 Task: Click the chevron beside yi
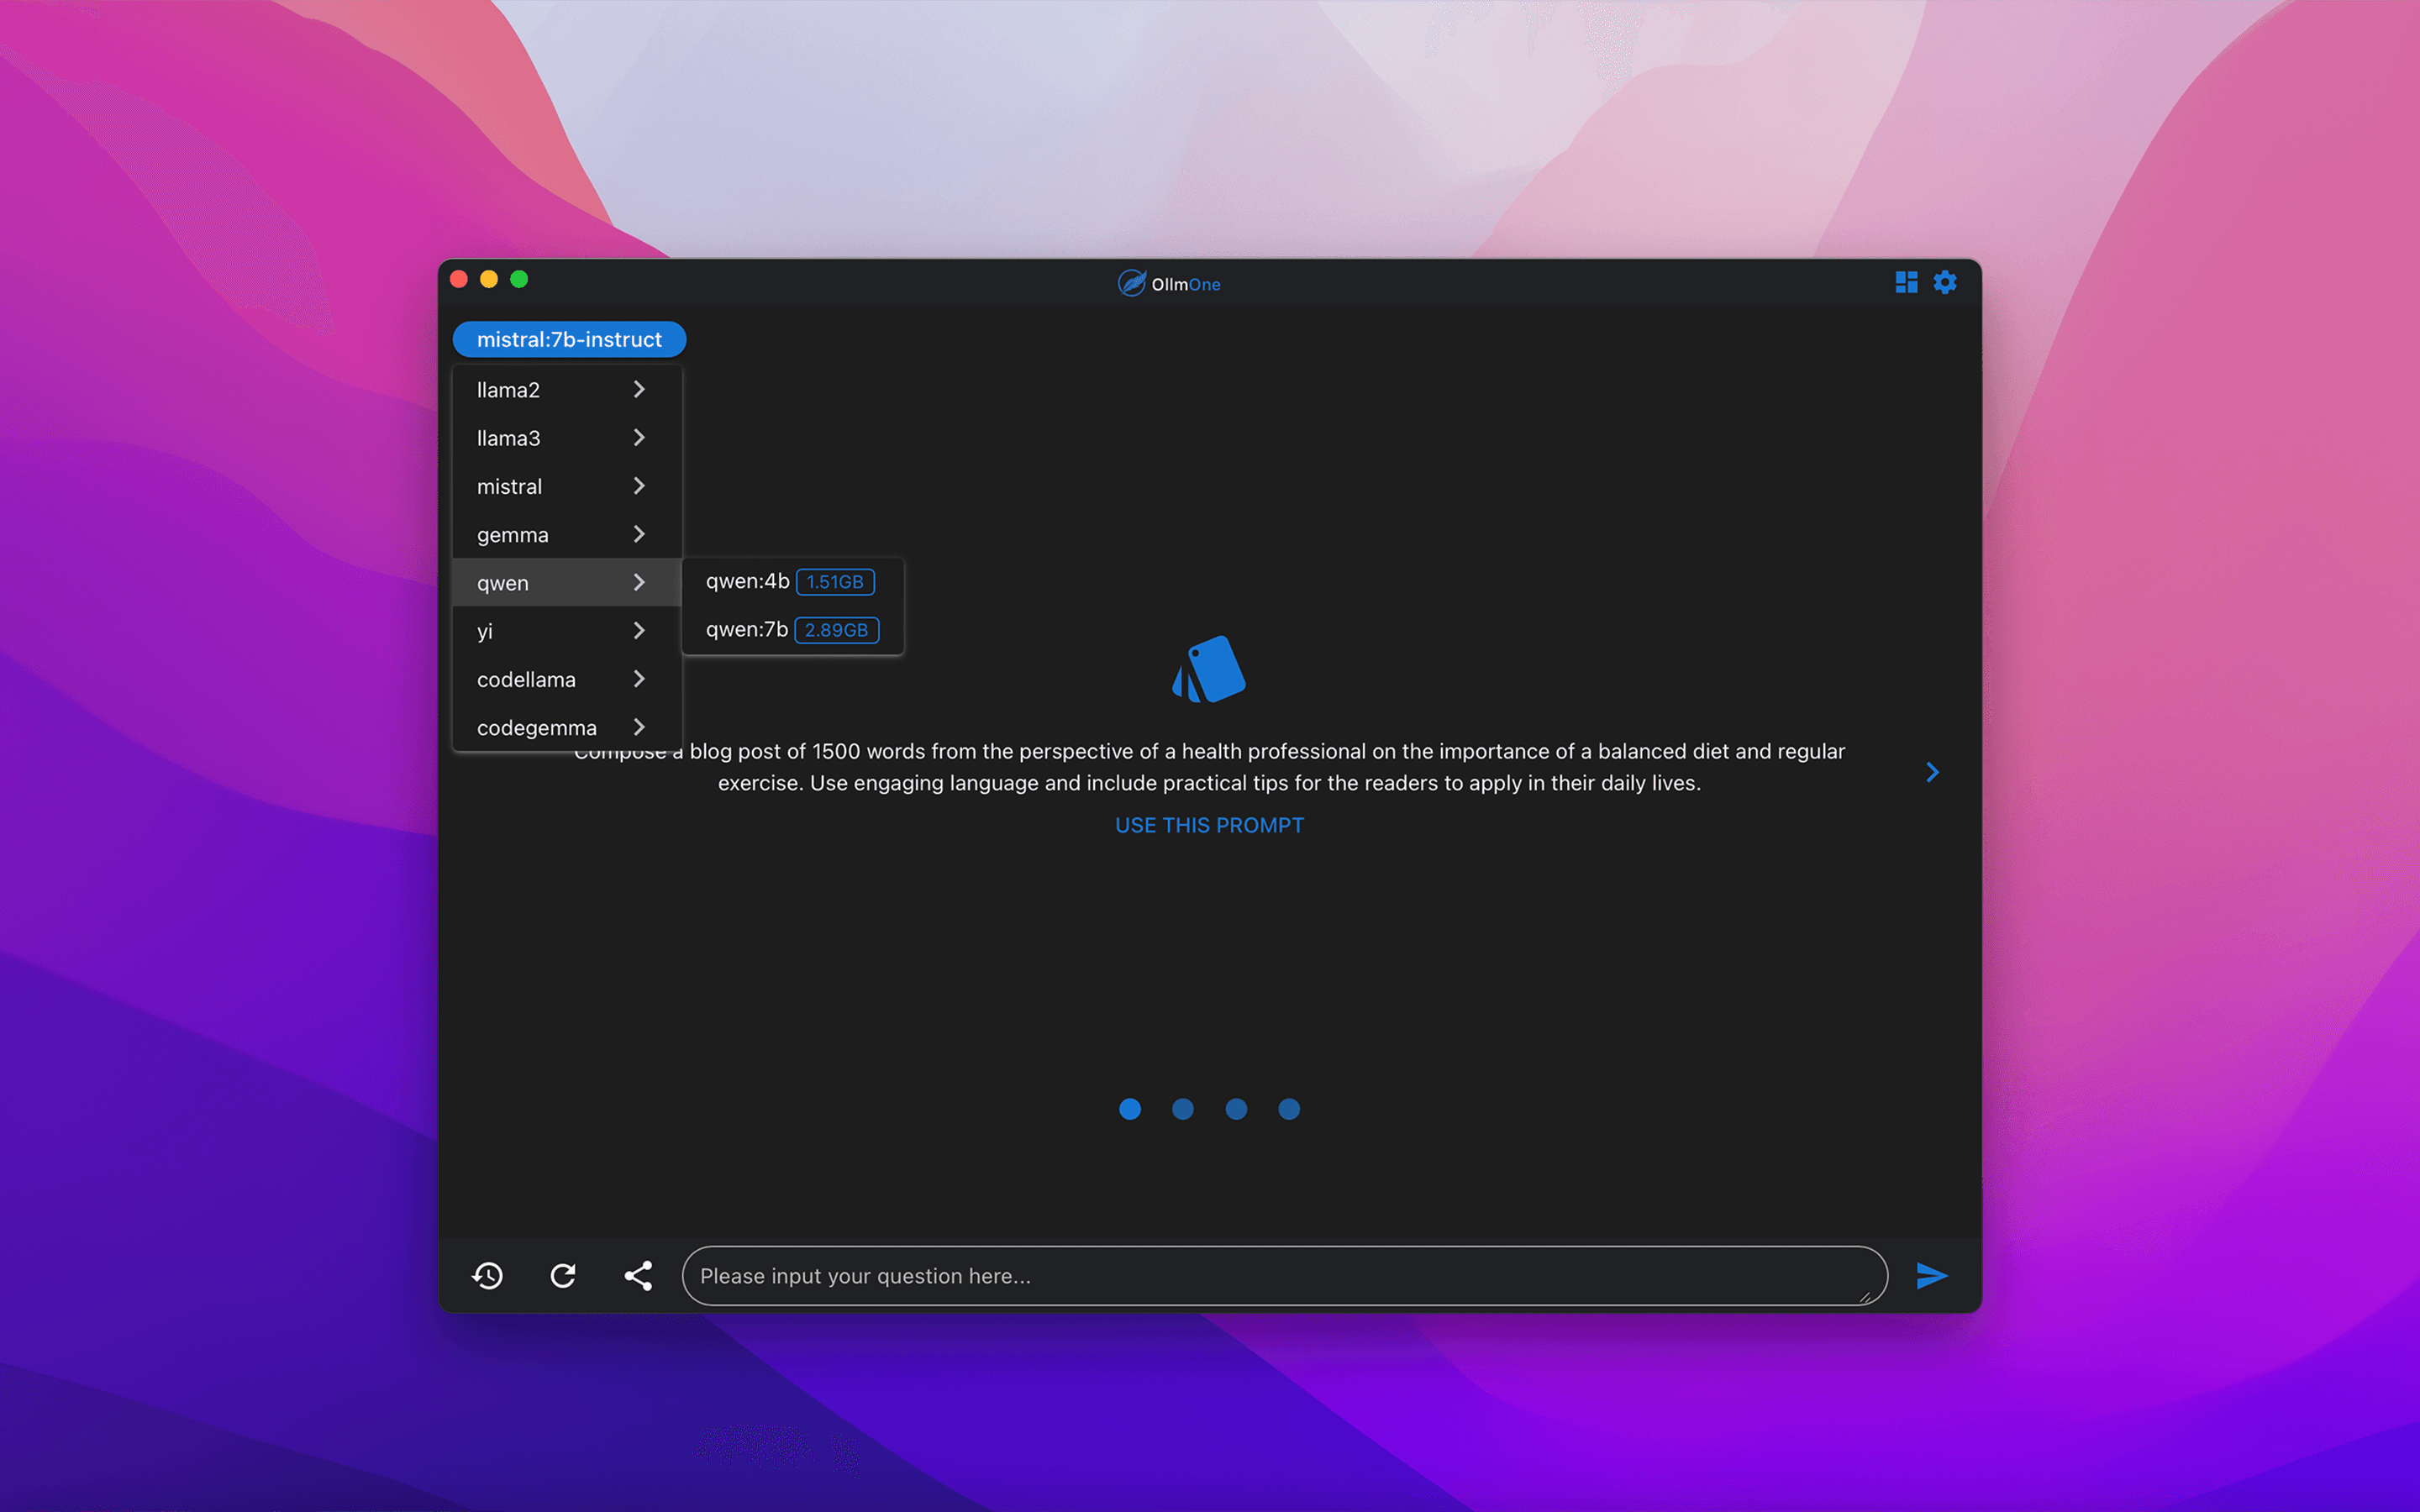[639, 630]
